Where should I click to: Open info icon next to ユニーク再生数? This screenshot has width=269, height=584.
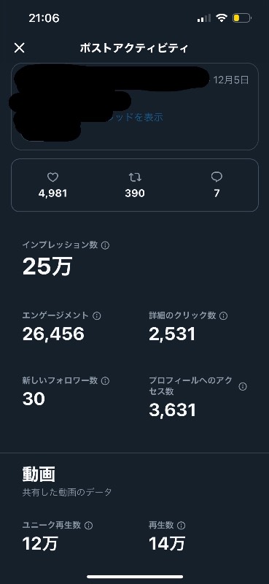click(x=88, y=526)
